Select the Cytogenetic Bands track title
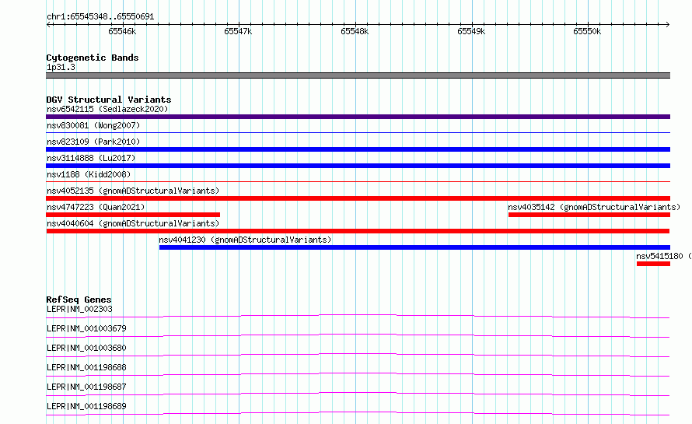The image size is (692, 424). pos(93,58)
